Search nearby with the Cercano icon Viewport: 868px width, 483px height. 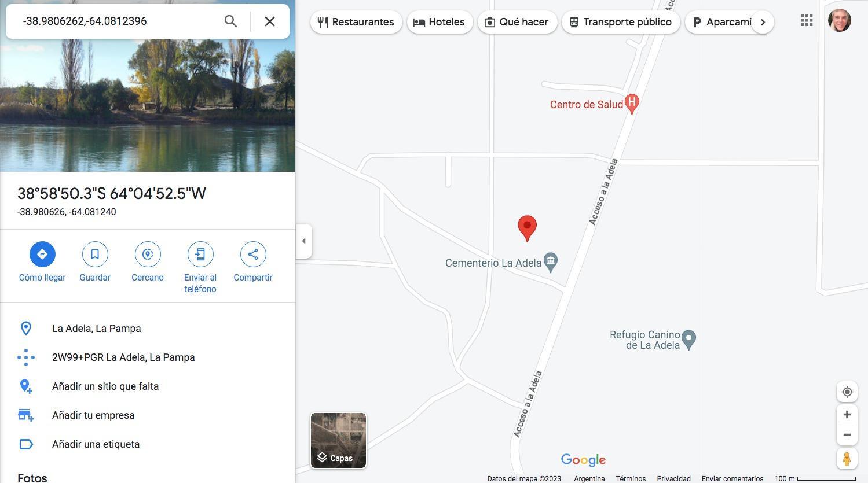(x=148, y=254)
